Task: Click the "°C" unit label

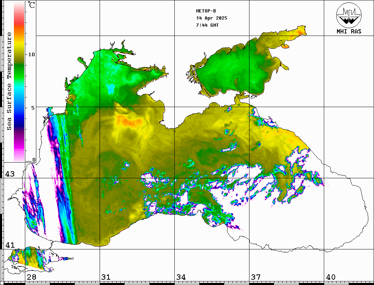Action: pos(31,5)
